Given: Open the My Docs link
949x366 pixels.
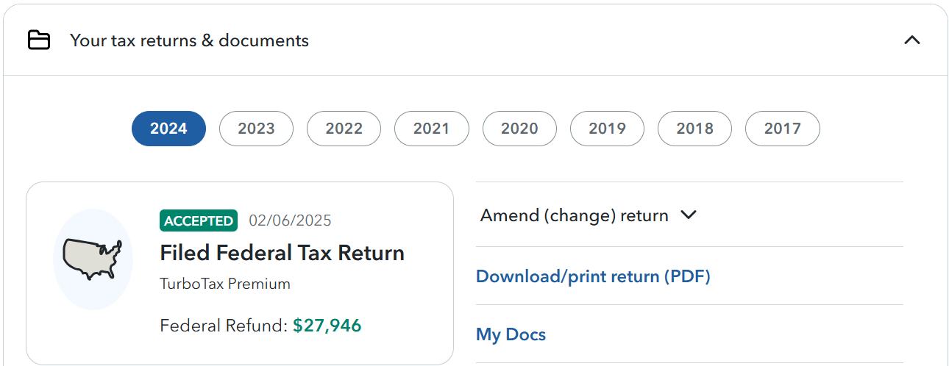Looking at the screenshot, I should (511, 335).
